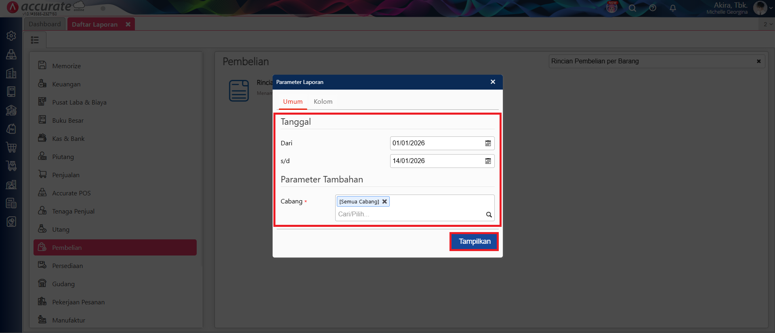Open calendar picker for s/d date
This screenshot has width=775, height=333.
[488, 161]
